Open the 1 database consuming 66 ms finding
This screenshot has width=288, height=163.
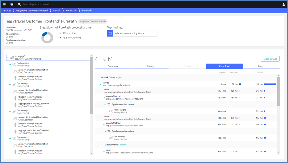coord(132,33)
